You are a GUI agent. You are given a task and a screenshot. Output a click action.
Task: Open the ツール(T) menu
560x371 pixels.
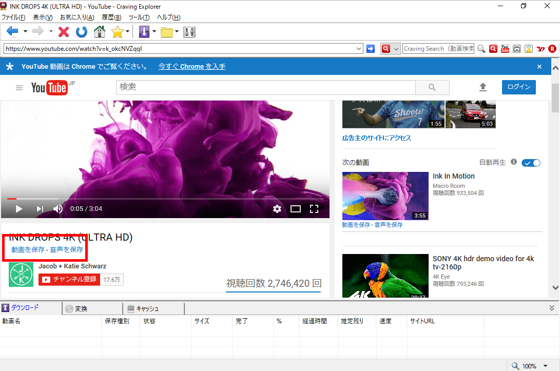pyautogui.click(x=139, y=17)
